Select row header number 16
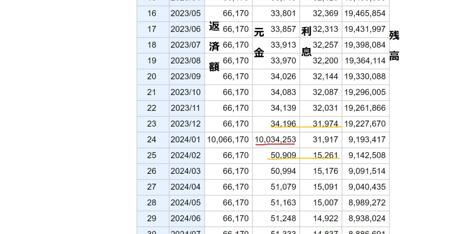Screen dimensions: 470x234 (x=151, y=13)
